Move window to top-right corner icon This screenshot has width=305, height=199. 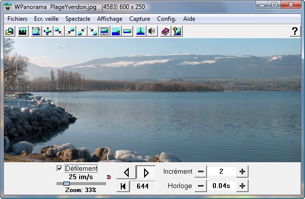[70, 31]
